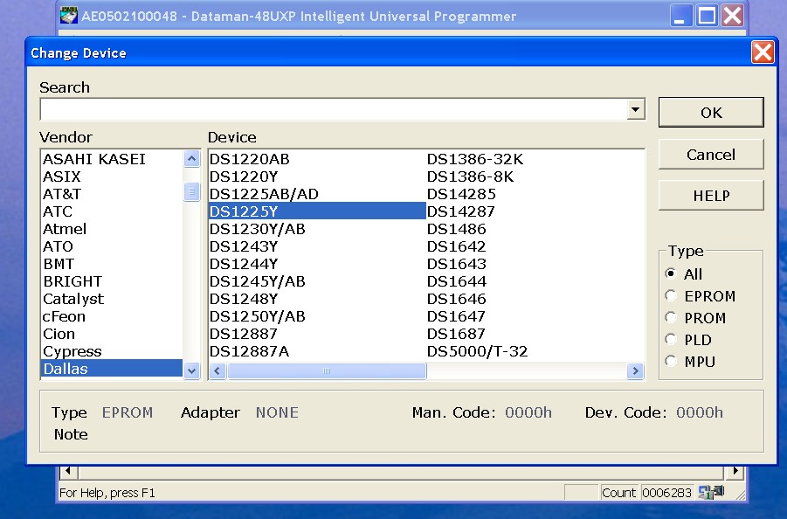Choose highlighted device DS1225Y

[317, 211]
